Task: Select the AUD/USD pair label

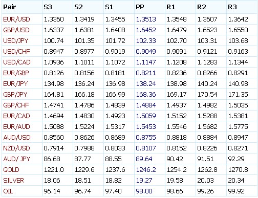Action: pyautogui.click(x=17, y=138)
